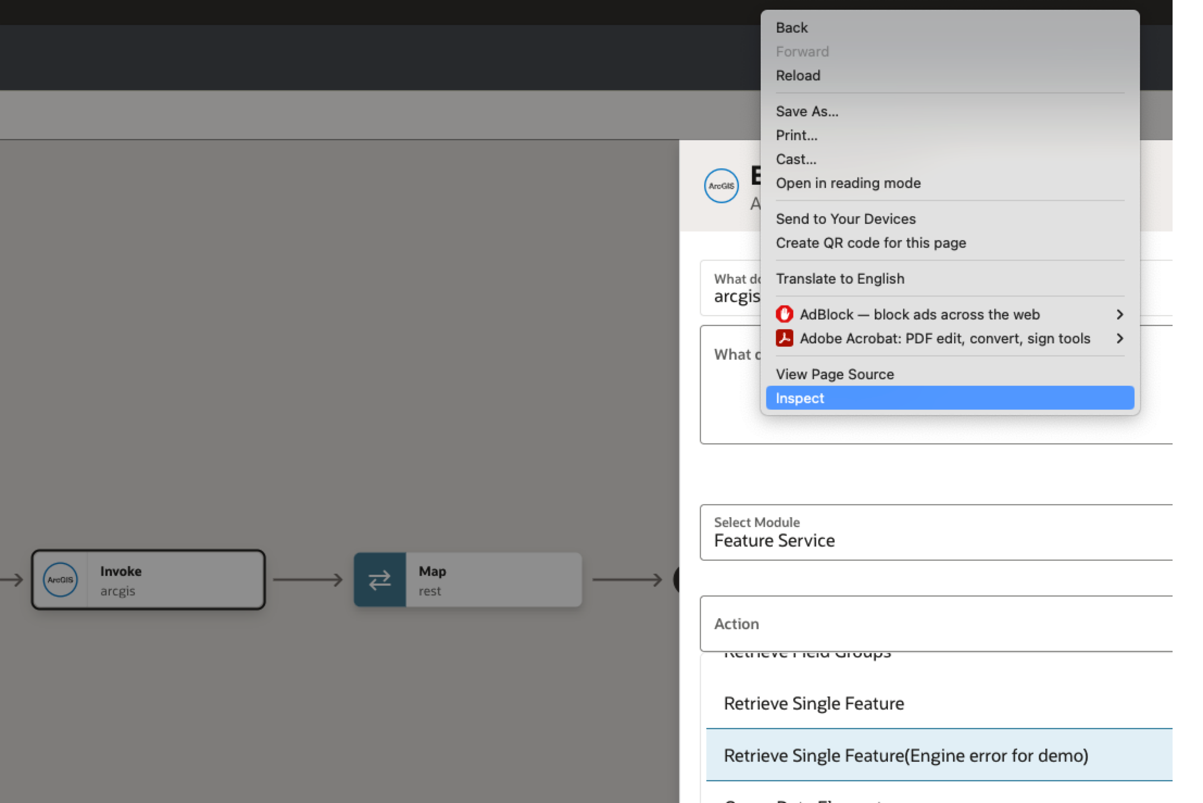Click Reload in the context menu
This screenshot has width=1203, height=803.
(798, 76)
